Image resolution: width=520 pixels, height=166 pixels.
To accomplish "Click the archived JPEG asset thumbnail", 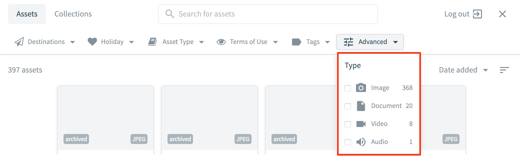I will [105, 117].
